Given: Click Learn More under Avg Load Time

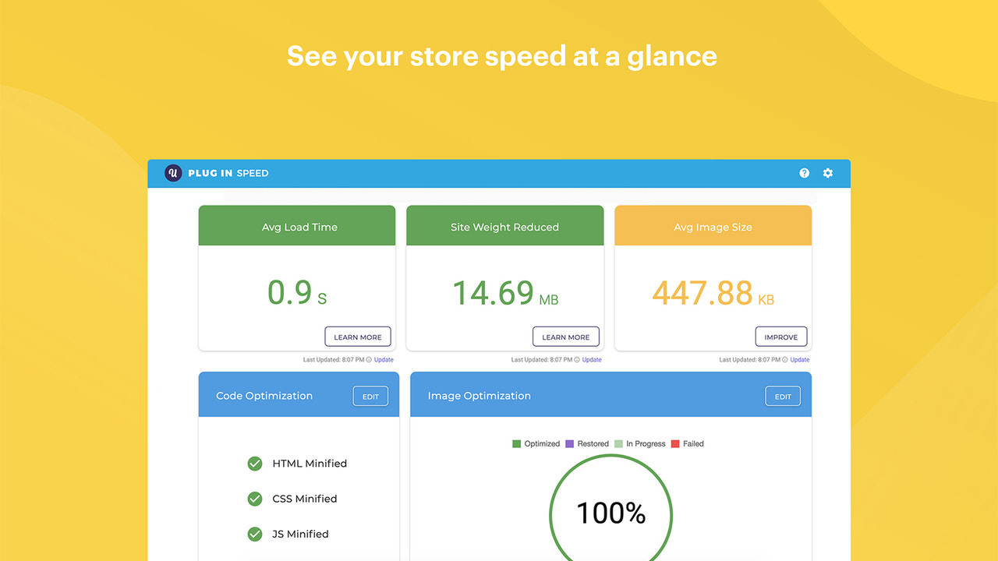Looking at the screenshot, I should point(358,337).
